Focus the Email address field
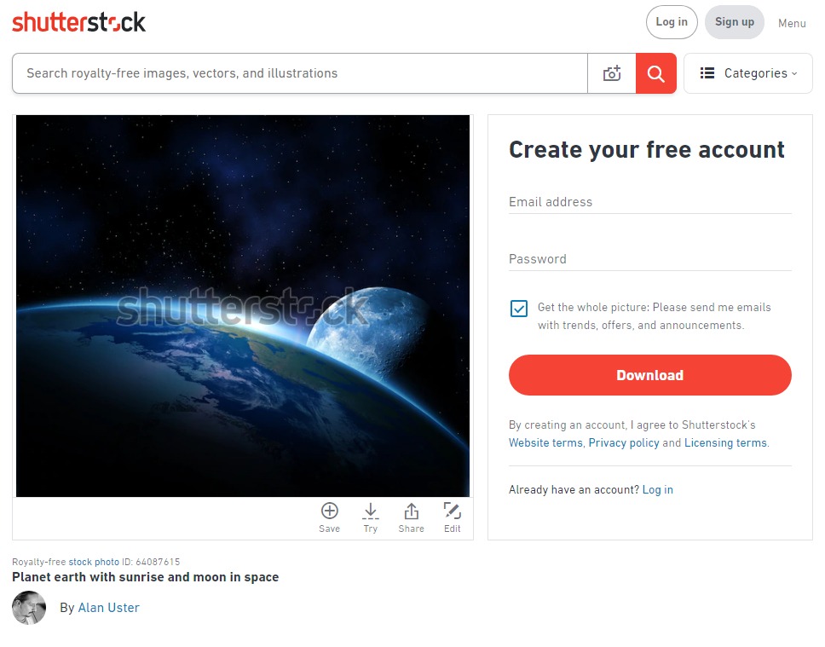Image resolution: width=825 pixels, height=647 pixels. [649, 202]
